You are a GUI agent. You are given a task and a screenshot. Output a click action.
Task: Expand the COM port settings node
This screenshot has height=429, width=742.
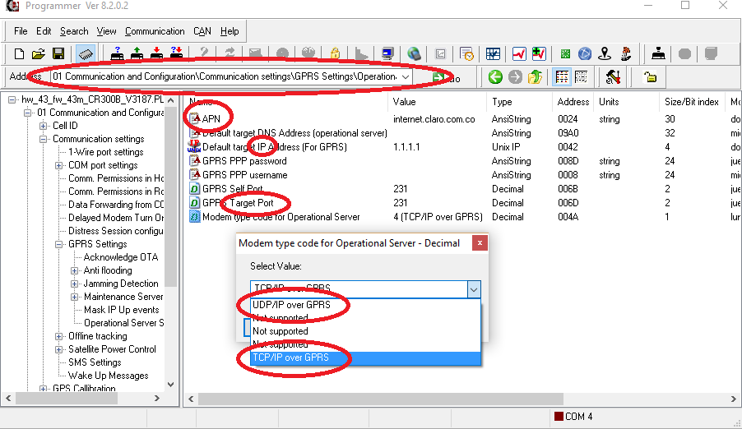(58, 165)
